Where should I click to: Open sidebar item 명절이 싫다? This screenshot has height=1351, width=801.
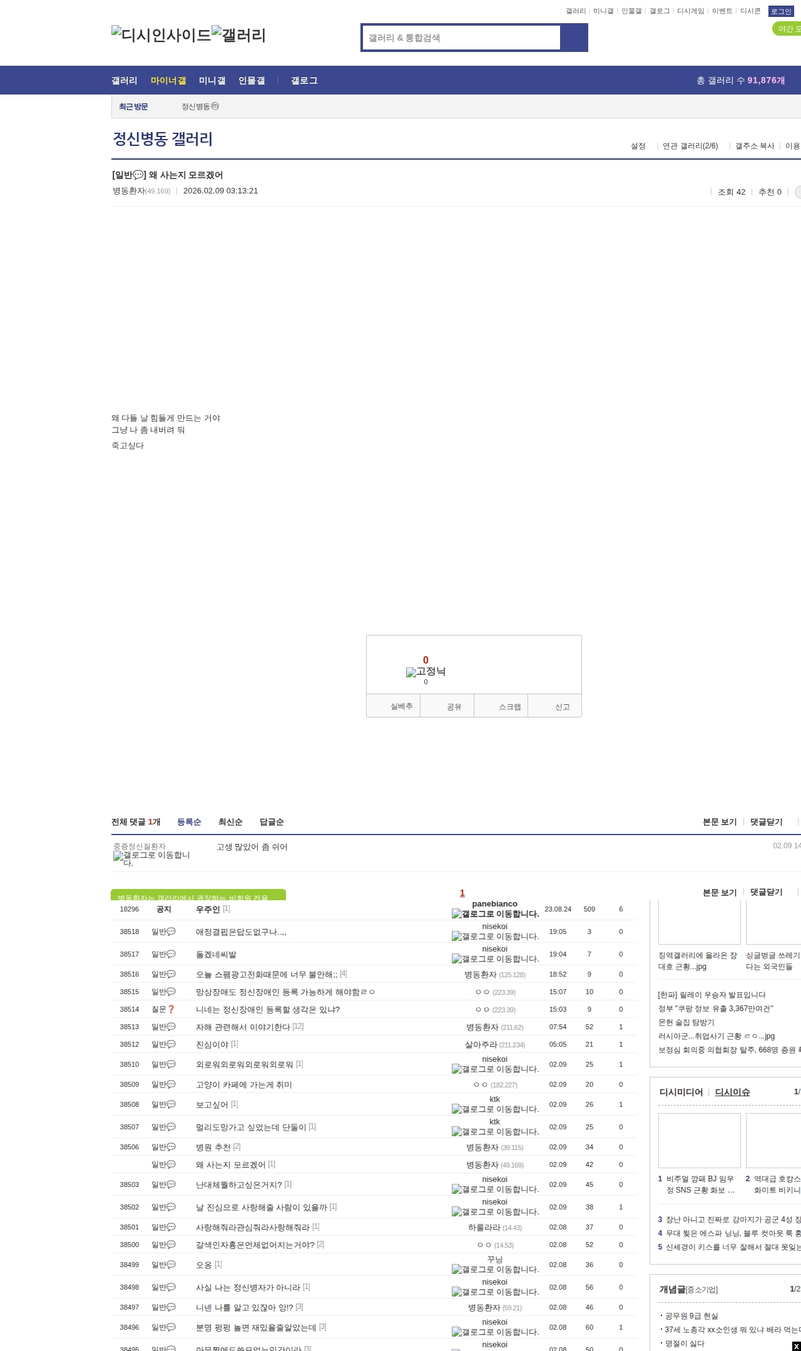click(685, 1343)
